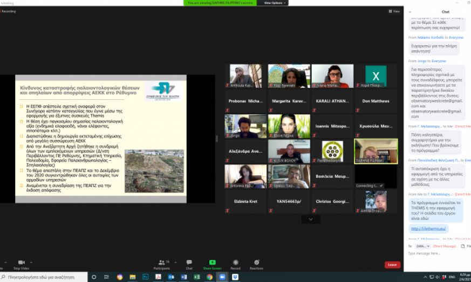Open Adobe Acrobat from taskbar
This screenshot has height=282, width=471.
click(x=158, y=277)
